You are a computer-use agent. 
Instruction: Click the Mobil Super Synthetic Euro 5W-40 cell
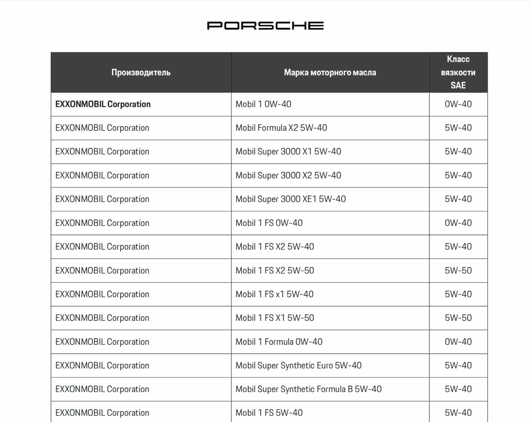click(x=298, y=366)
